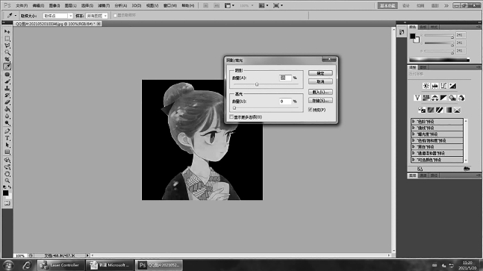Select the Lasso tool

point(7,46)
